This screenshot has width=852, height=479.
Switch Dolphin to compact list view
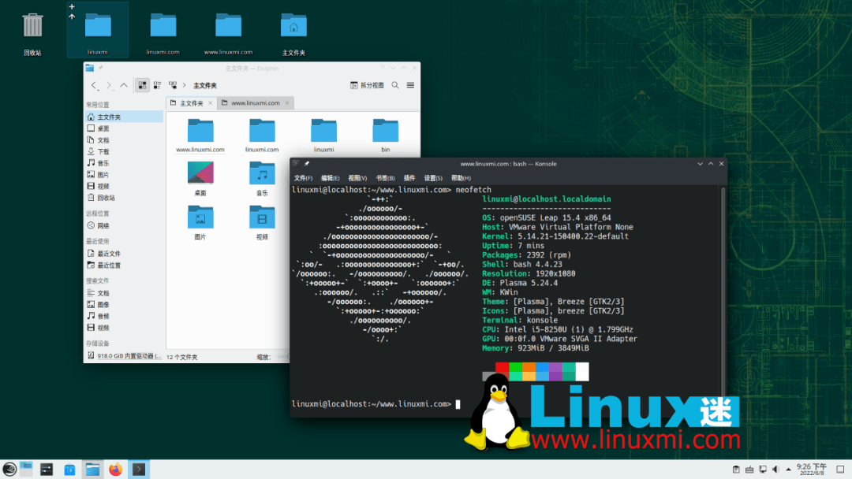coord(157,85)
